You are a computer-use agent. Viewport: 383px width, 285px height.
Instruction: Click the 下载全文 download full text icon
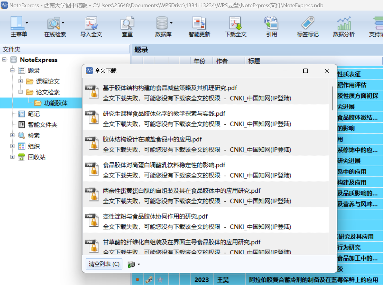pyautogui.click(x=236, y=23)
